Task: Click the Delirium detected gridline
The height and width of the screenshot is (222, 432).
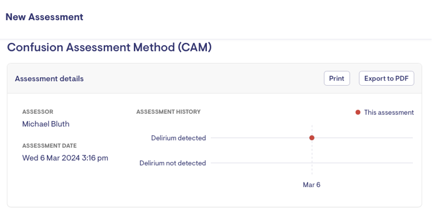Action: click(x=258, y=138)
